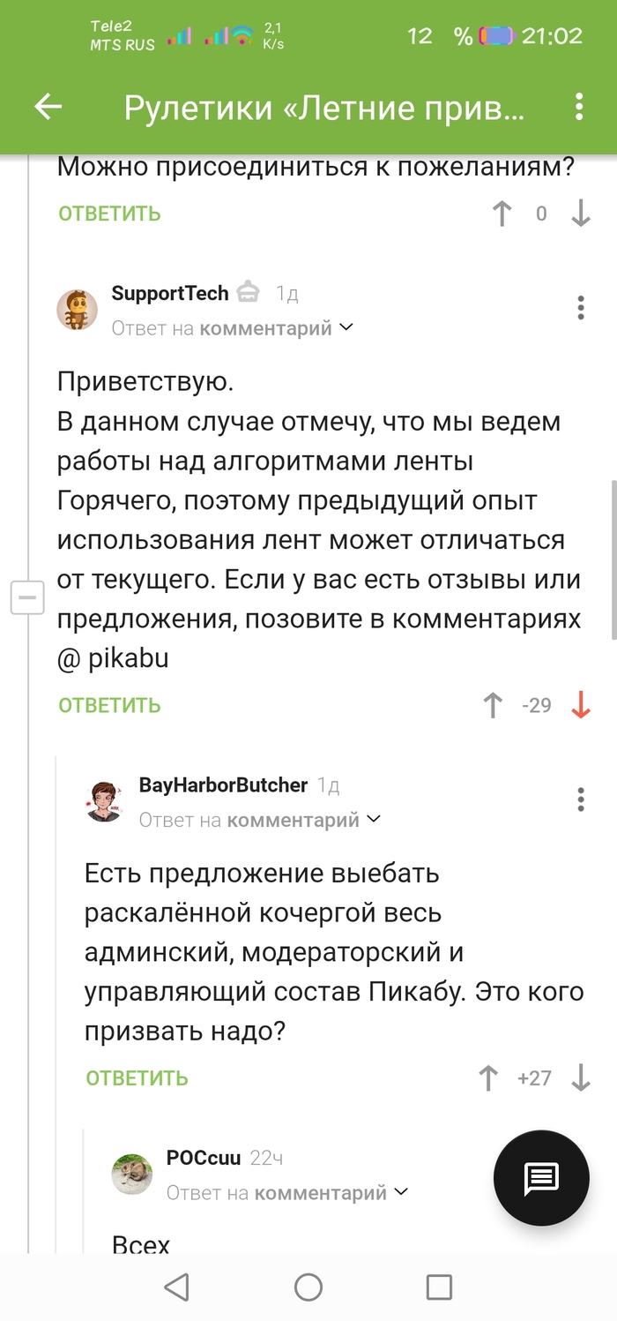Downvote the SupportTech comment

click(580, 705)
